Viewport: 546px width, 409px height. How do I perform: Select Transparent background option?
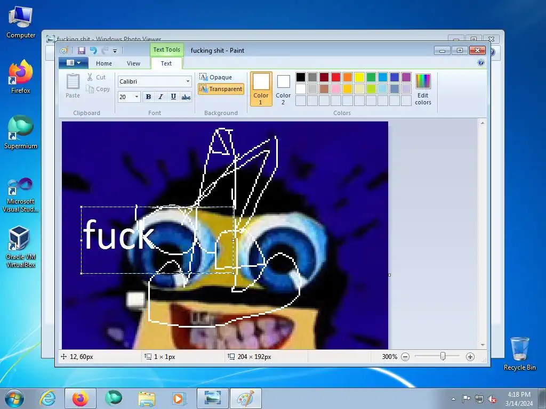point(221,89)
